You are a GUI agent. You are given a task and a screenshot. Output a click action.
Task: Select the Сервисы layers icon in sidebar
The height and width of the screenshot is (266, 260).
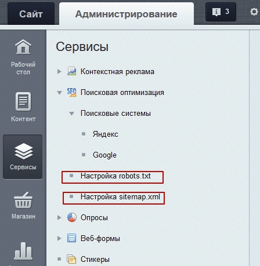(24, 151)
